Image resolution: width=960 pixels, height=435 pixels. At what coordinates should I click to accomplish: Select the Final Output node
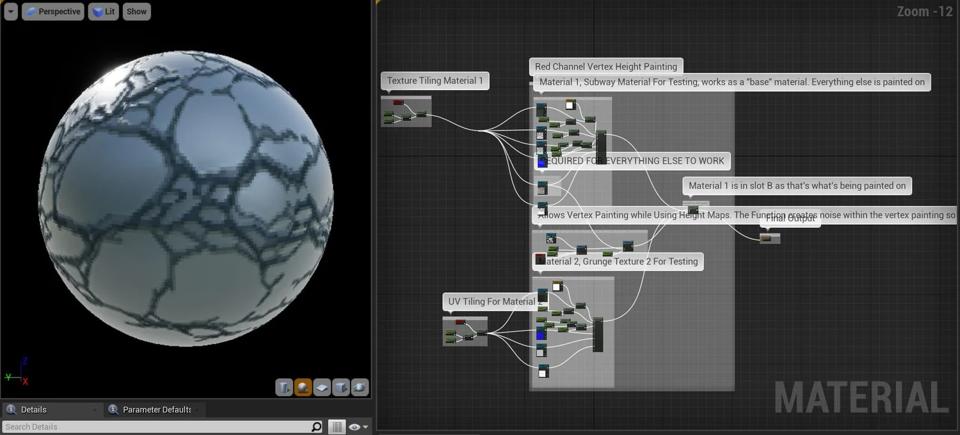pyautogui.click(x=770, y=238)
